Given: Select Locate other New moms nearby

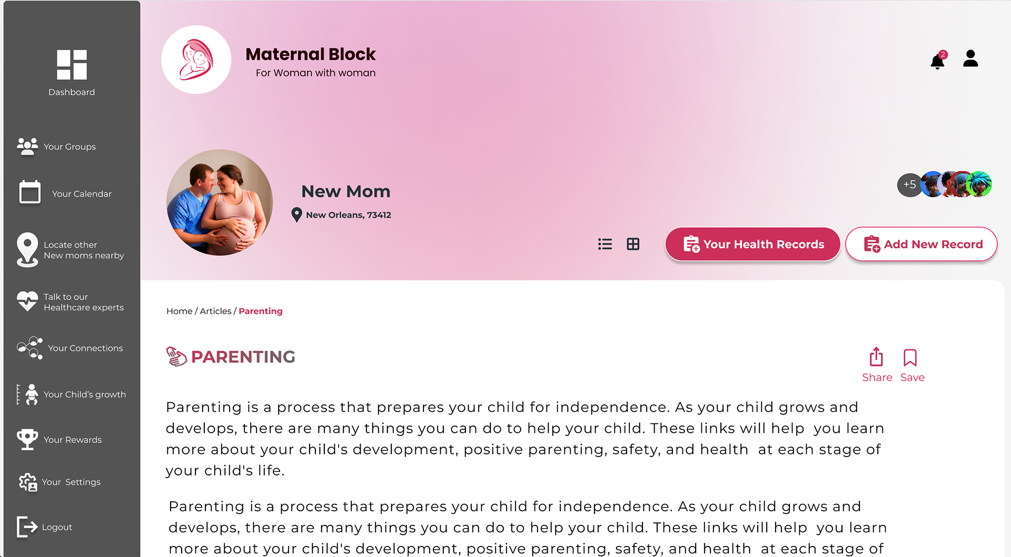Looking at the screenshot, I should click(x=71, y=250).
